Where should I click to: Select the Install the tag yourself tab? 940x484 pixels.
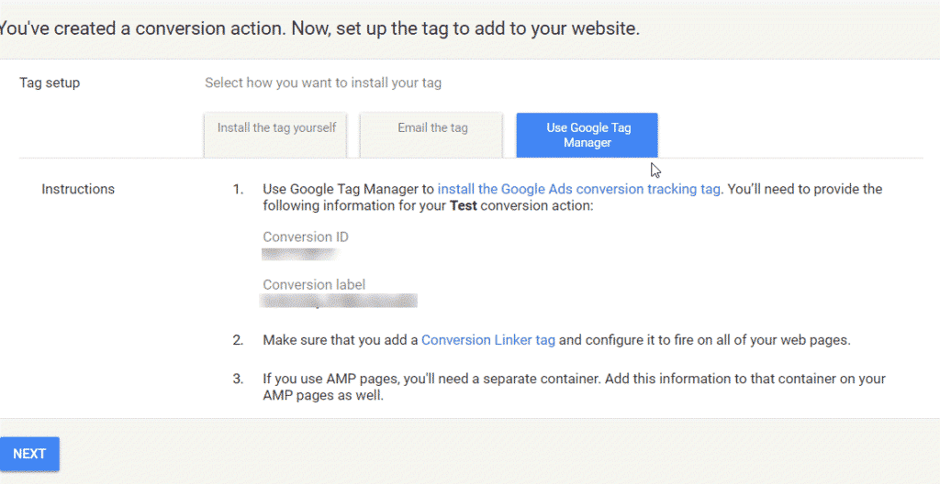click(x=275, y=136)
